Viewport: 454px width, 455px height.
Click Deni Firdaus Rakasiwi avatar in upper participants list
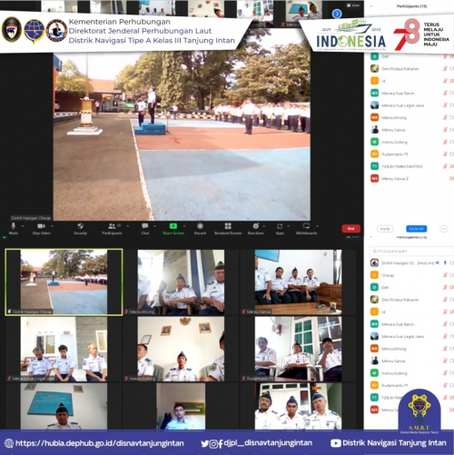375,69
